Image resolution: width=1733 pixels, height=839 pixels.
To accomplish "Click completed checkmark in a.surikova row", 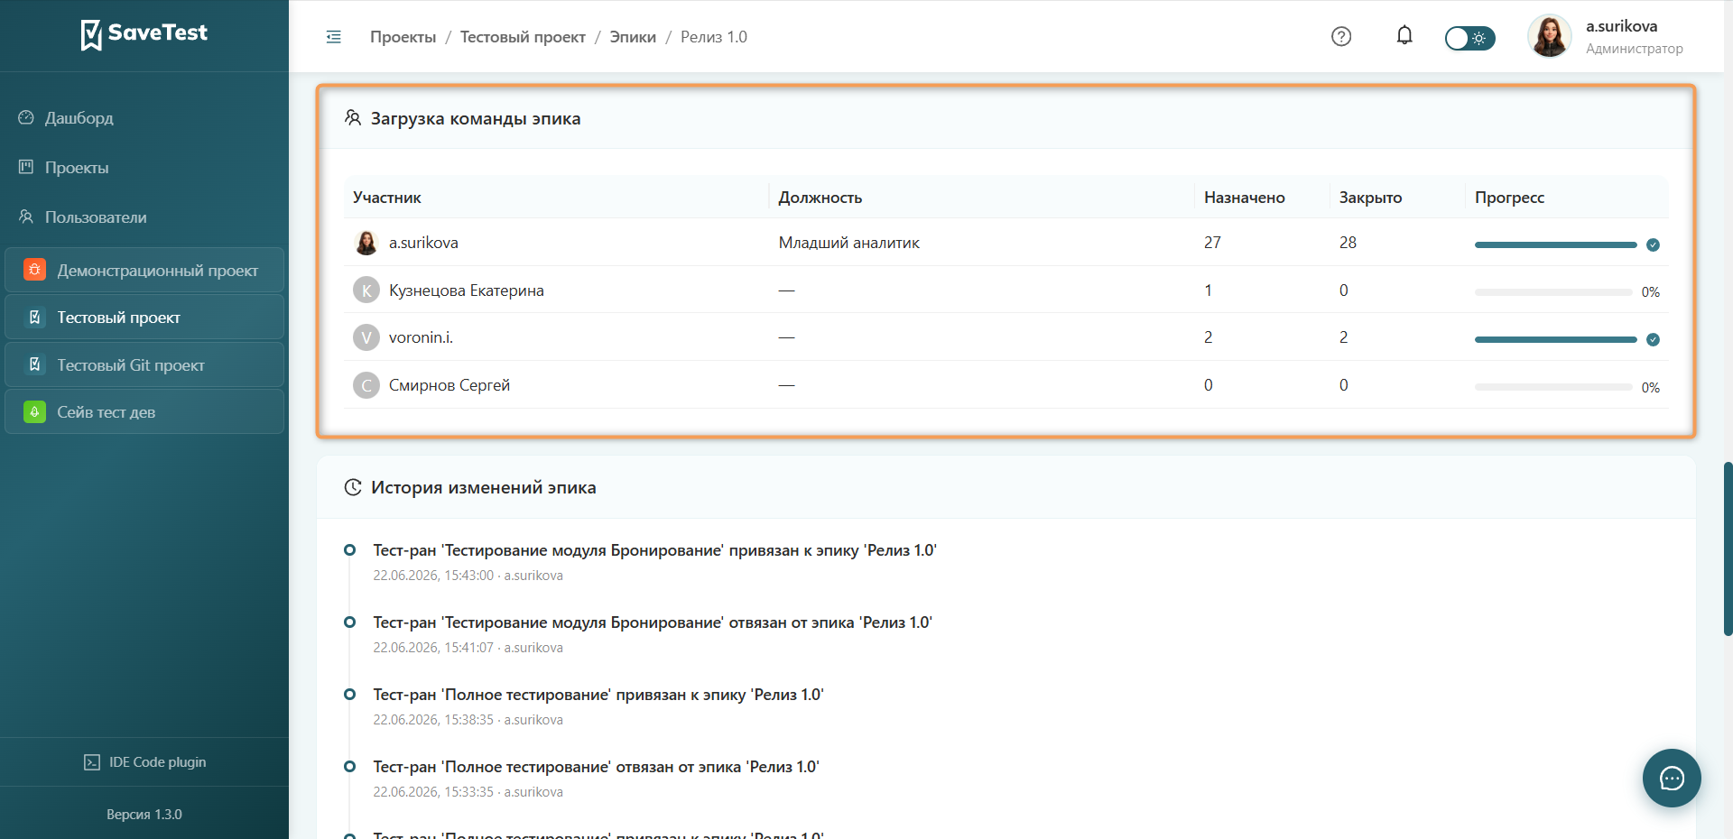I will (x=1653, y=244).
